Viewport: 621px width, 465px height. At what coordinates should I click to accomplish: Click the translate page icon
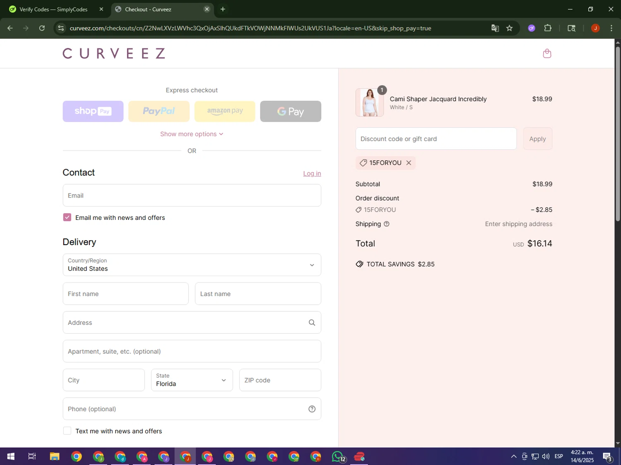[495, 28]
